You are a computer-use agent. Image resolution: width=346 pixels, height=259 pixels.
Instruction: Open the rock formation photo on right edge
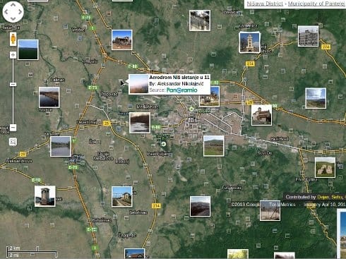(x=325, y=167)
